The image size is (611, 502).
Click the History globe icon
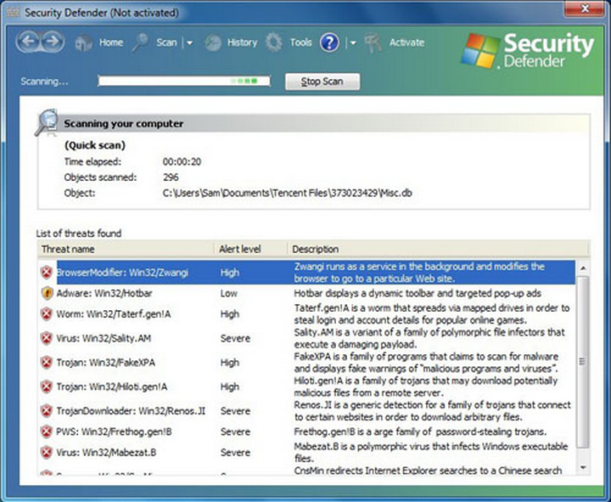213,42
